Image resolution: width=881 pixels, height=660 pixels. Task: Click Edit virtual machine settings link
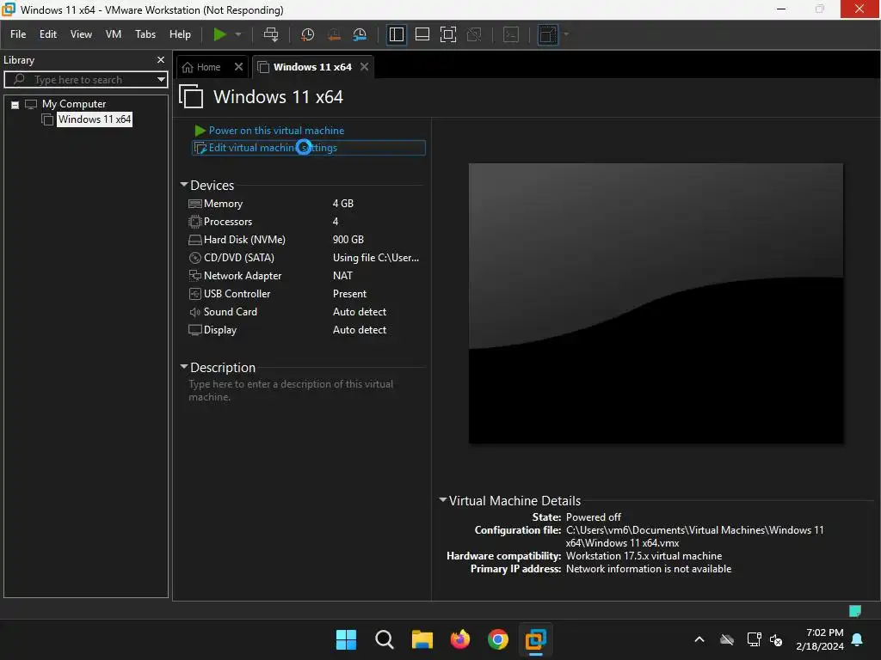pyautogui.click(x=273, y=148)
